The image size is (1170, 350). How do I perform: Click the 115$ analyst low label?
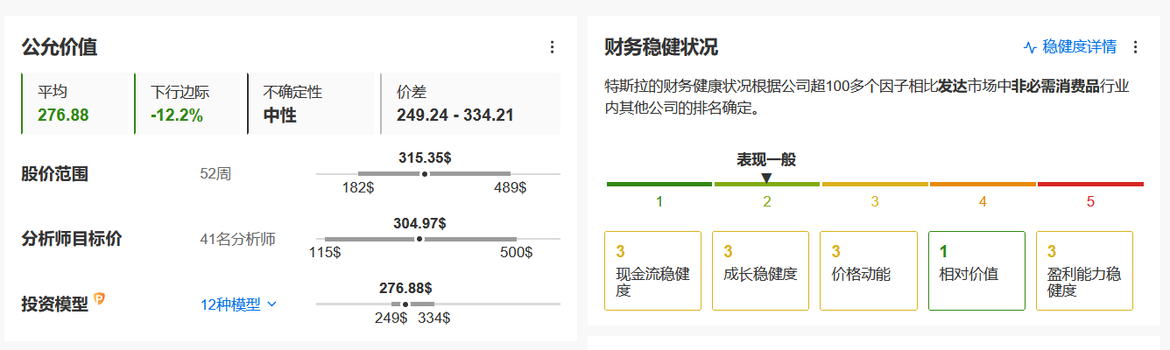coord(325,253)
